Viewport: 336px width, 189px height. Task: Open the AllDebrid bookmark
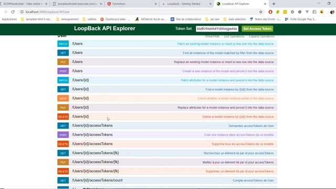click(151, 19)
